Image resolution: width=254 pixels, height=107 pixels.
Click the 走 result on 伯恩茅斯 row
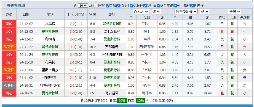[245, 78]
